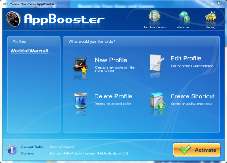Click the Current Profile label

pyautogui.click(x=32, y=147)
